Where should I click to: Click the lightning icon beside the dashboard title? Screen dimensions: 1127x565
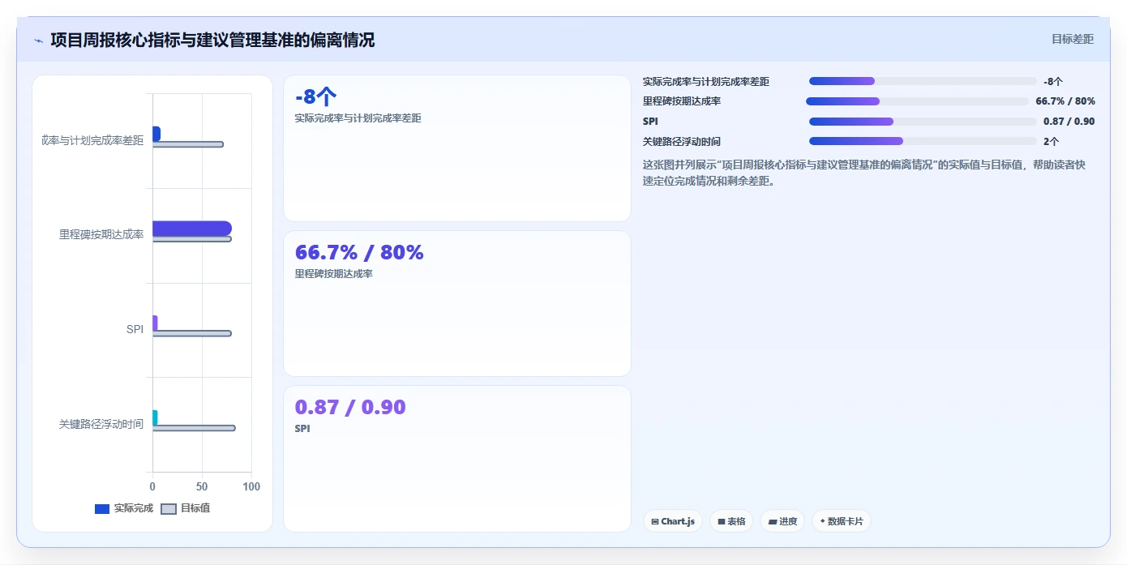[38, 41]
